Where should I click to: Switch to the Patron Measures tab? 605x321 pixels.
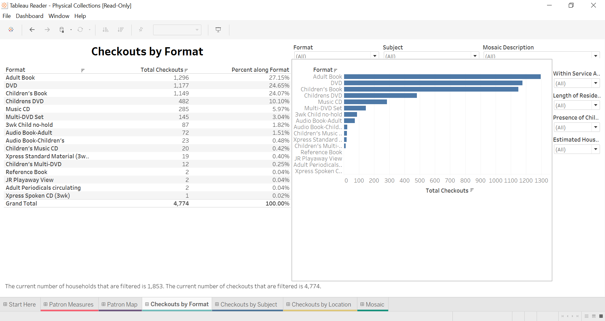coord(69,304)
